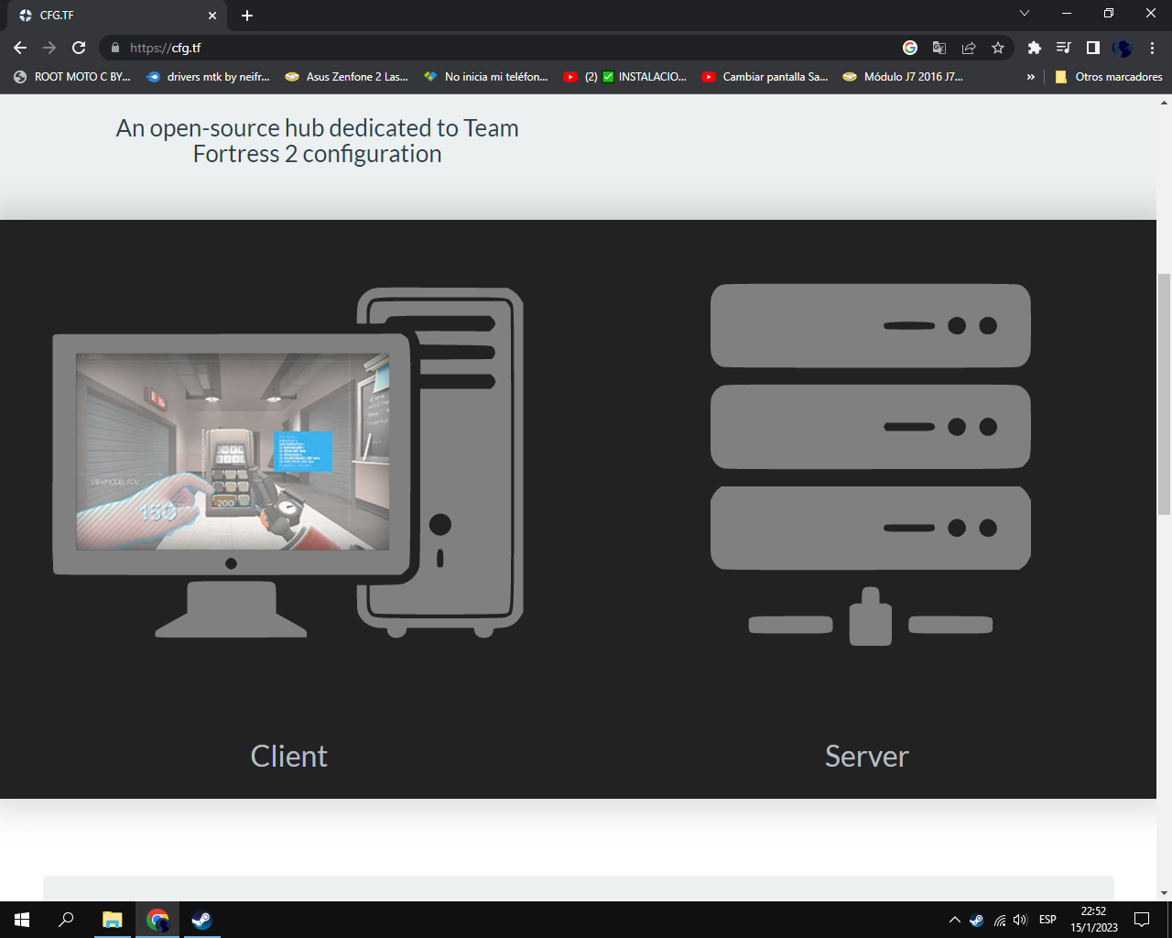This screenshot has height=938, width=1172.
Task: Open the Otros marcadores folder
Action: (x=1109, y=77)
